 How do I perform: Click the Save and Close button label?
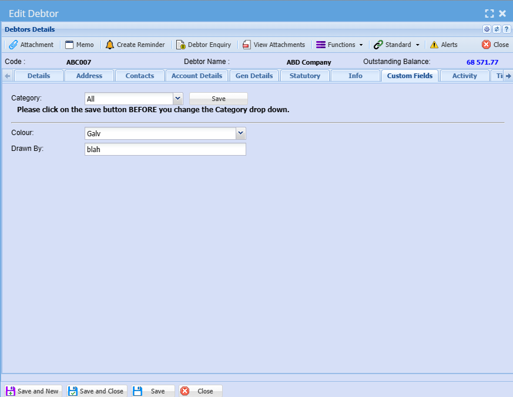coord(102,391)
